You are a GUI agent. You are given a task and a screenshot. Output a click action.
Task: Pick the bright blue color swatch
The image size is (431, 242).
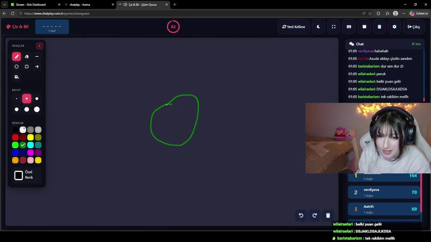(x=15, y=153)
